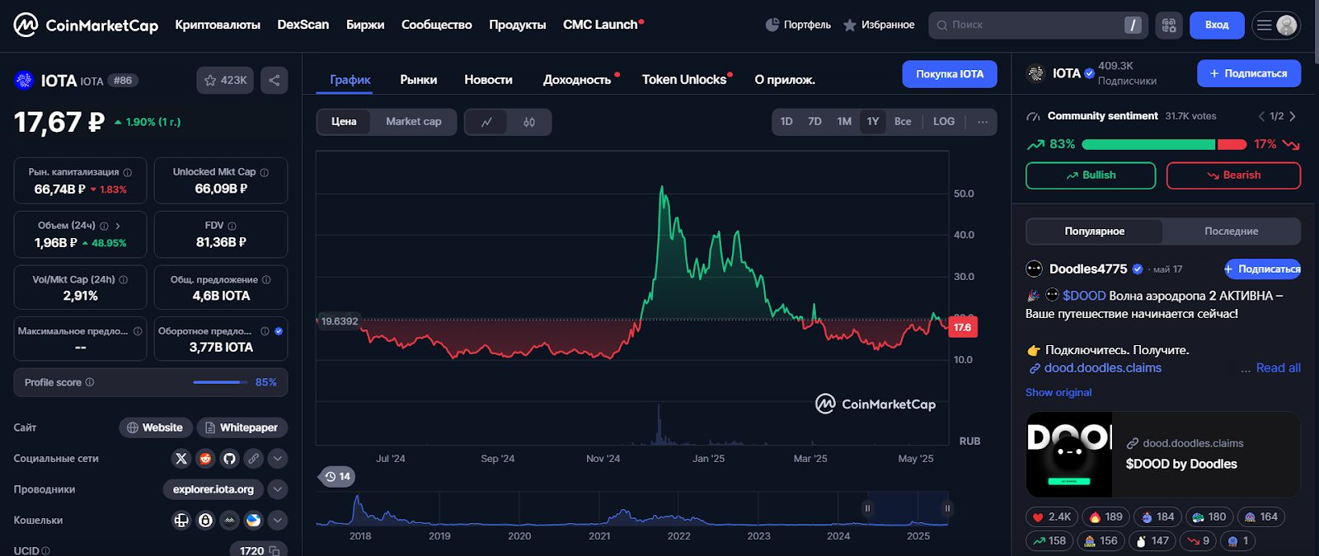This screenshot has height=556, width=1319.
Task: Open explorer.iota.org link
Action: 214,489
